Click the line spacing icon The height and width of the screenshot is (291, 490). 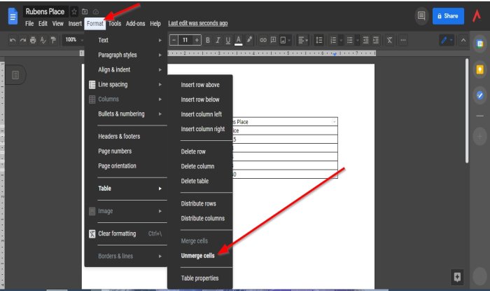click(x=318, y=40)
